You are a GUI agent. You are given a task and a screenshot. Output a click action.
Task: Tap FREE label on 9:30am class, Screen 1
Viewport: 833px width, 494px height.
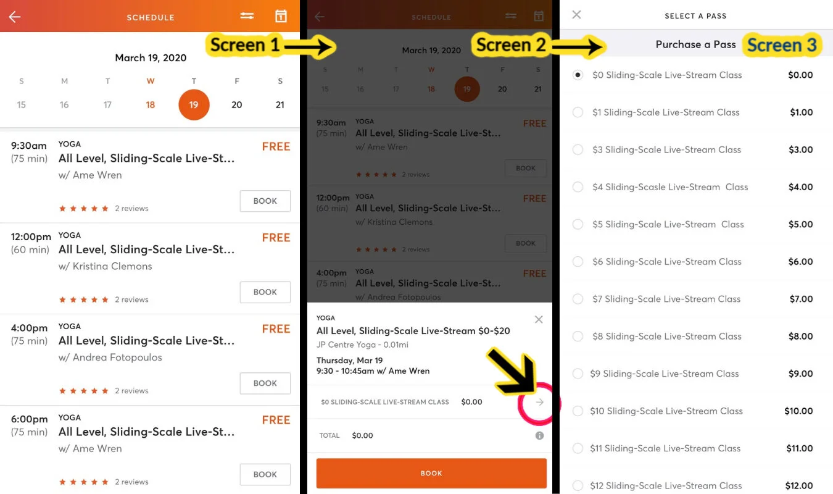click(x=276, y=146)
